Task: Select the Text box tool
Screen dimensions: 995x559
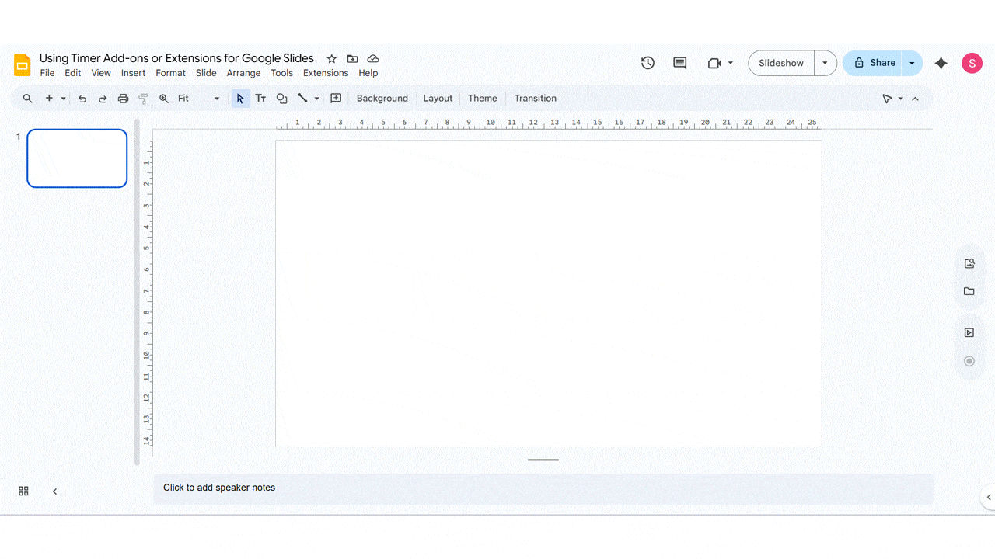Action: click(260, 99)
